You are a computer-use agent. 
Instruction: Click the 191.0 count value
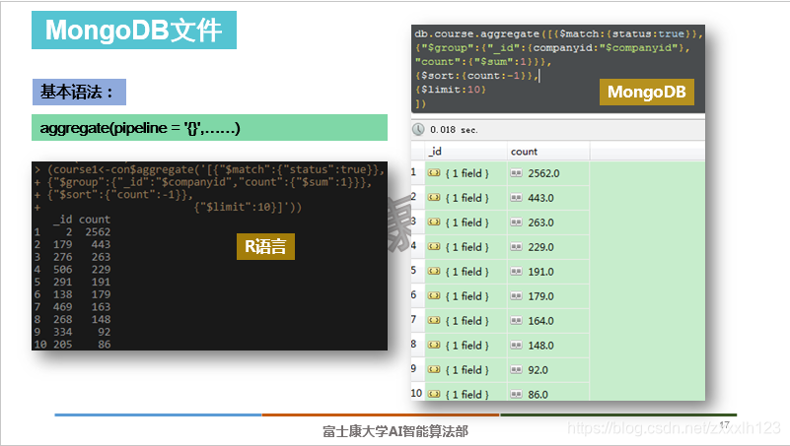(x=540, y=272)
